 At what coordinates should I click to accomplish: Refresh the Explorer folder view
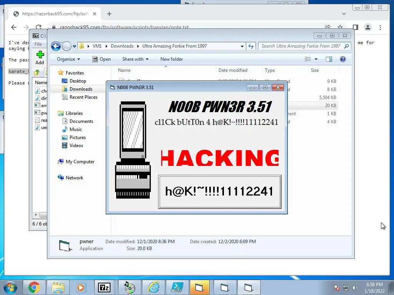tap(251, 46)
